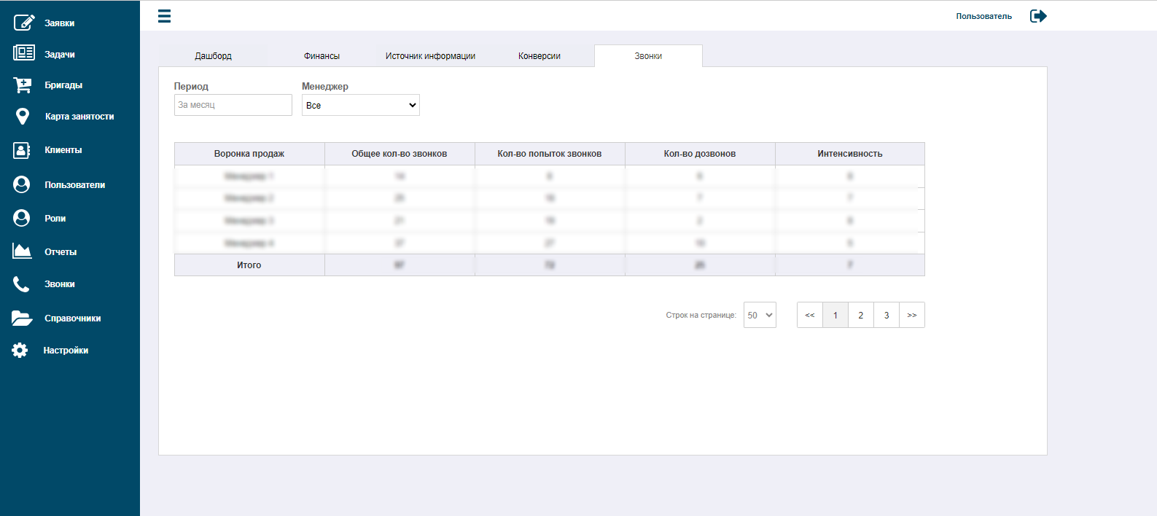Open the Справочники sidebar item
1157x516 pixels.
coord(73,318)
